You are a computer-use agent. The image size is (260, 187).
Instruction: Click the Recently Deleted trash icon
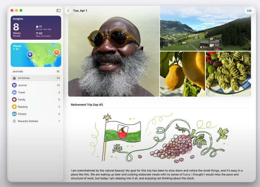tap(14, 121)
